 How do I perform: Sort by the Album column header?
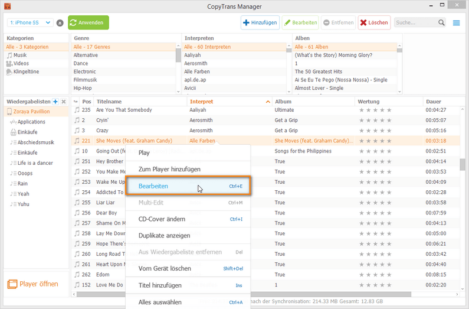tap(313, 102)
